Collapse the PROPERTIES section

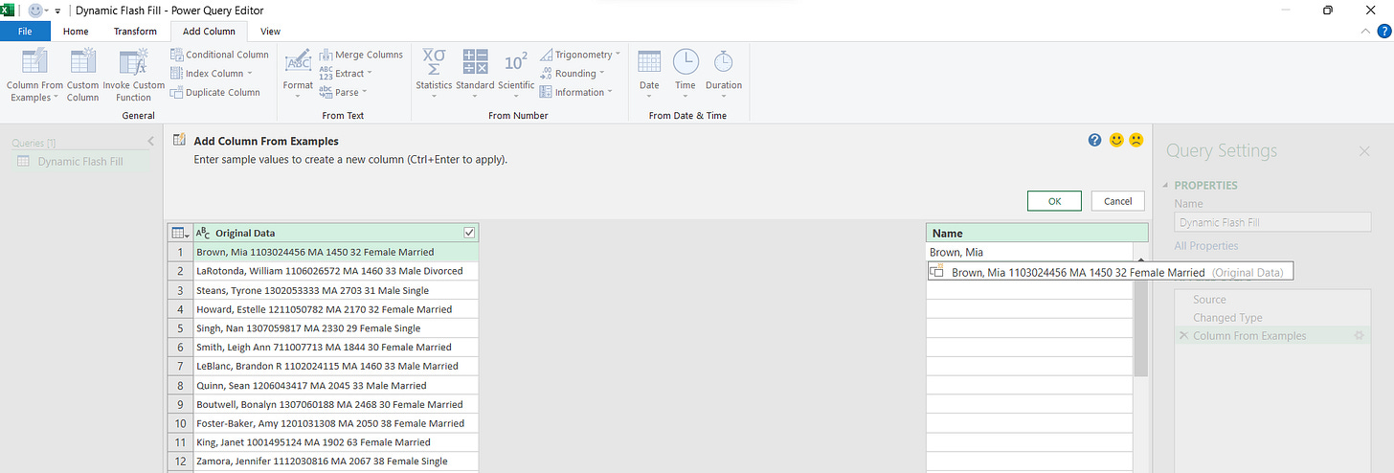(x=1166, y=186)
